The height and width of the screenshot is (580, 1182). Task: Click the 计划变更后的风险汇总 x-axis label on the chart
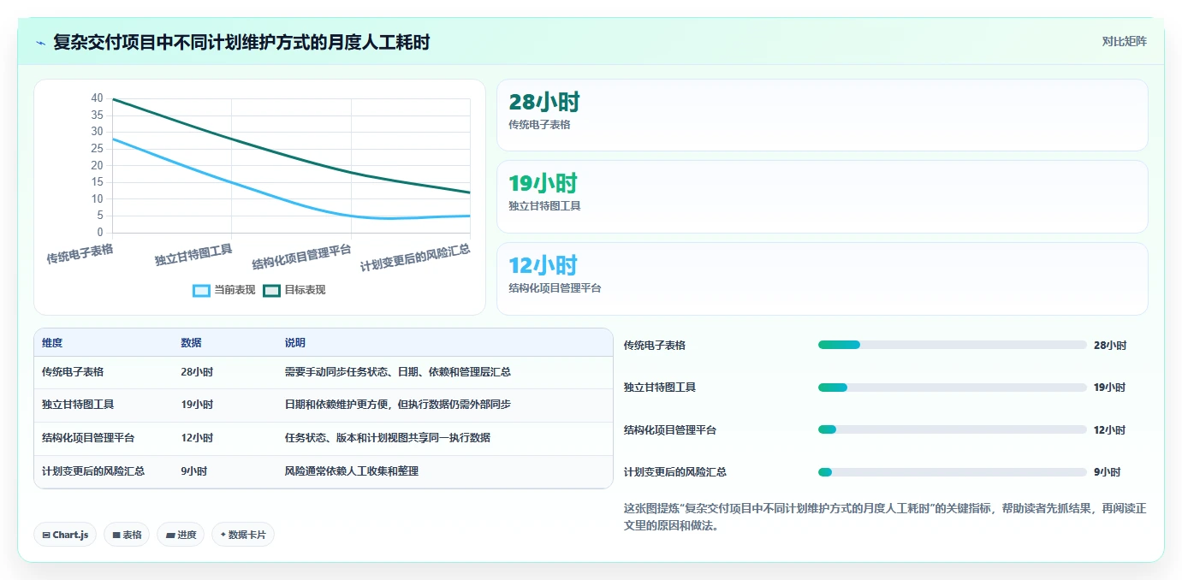(415, 257)
